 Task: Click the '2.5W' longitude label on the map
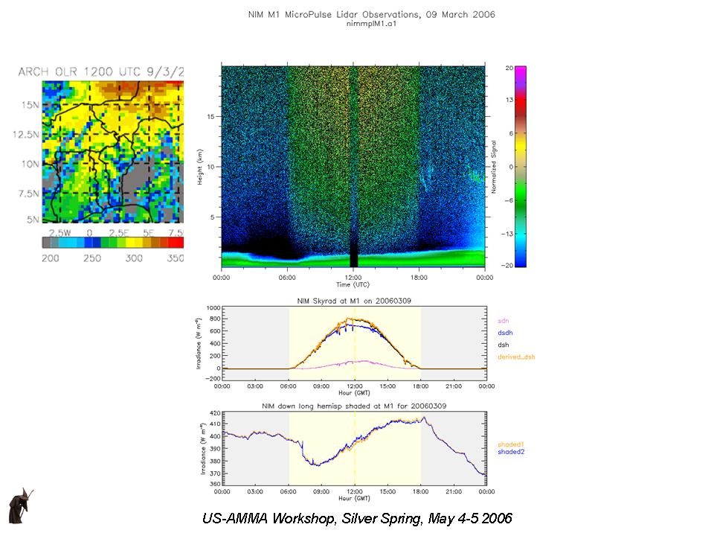tap(60, 232)
